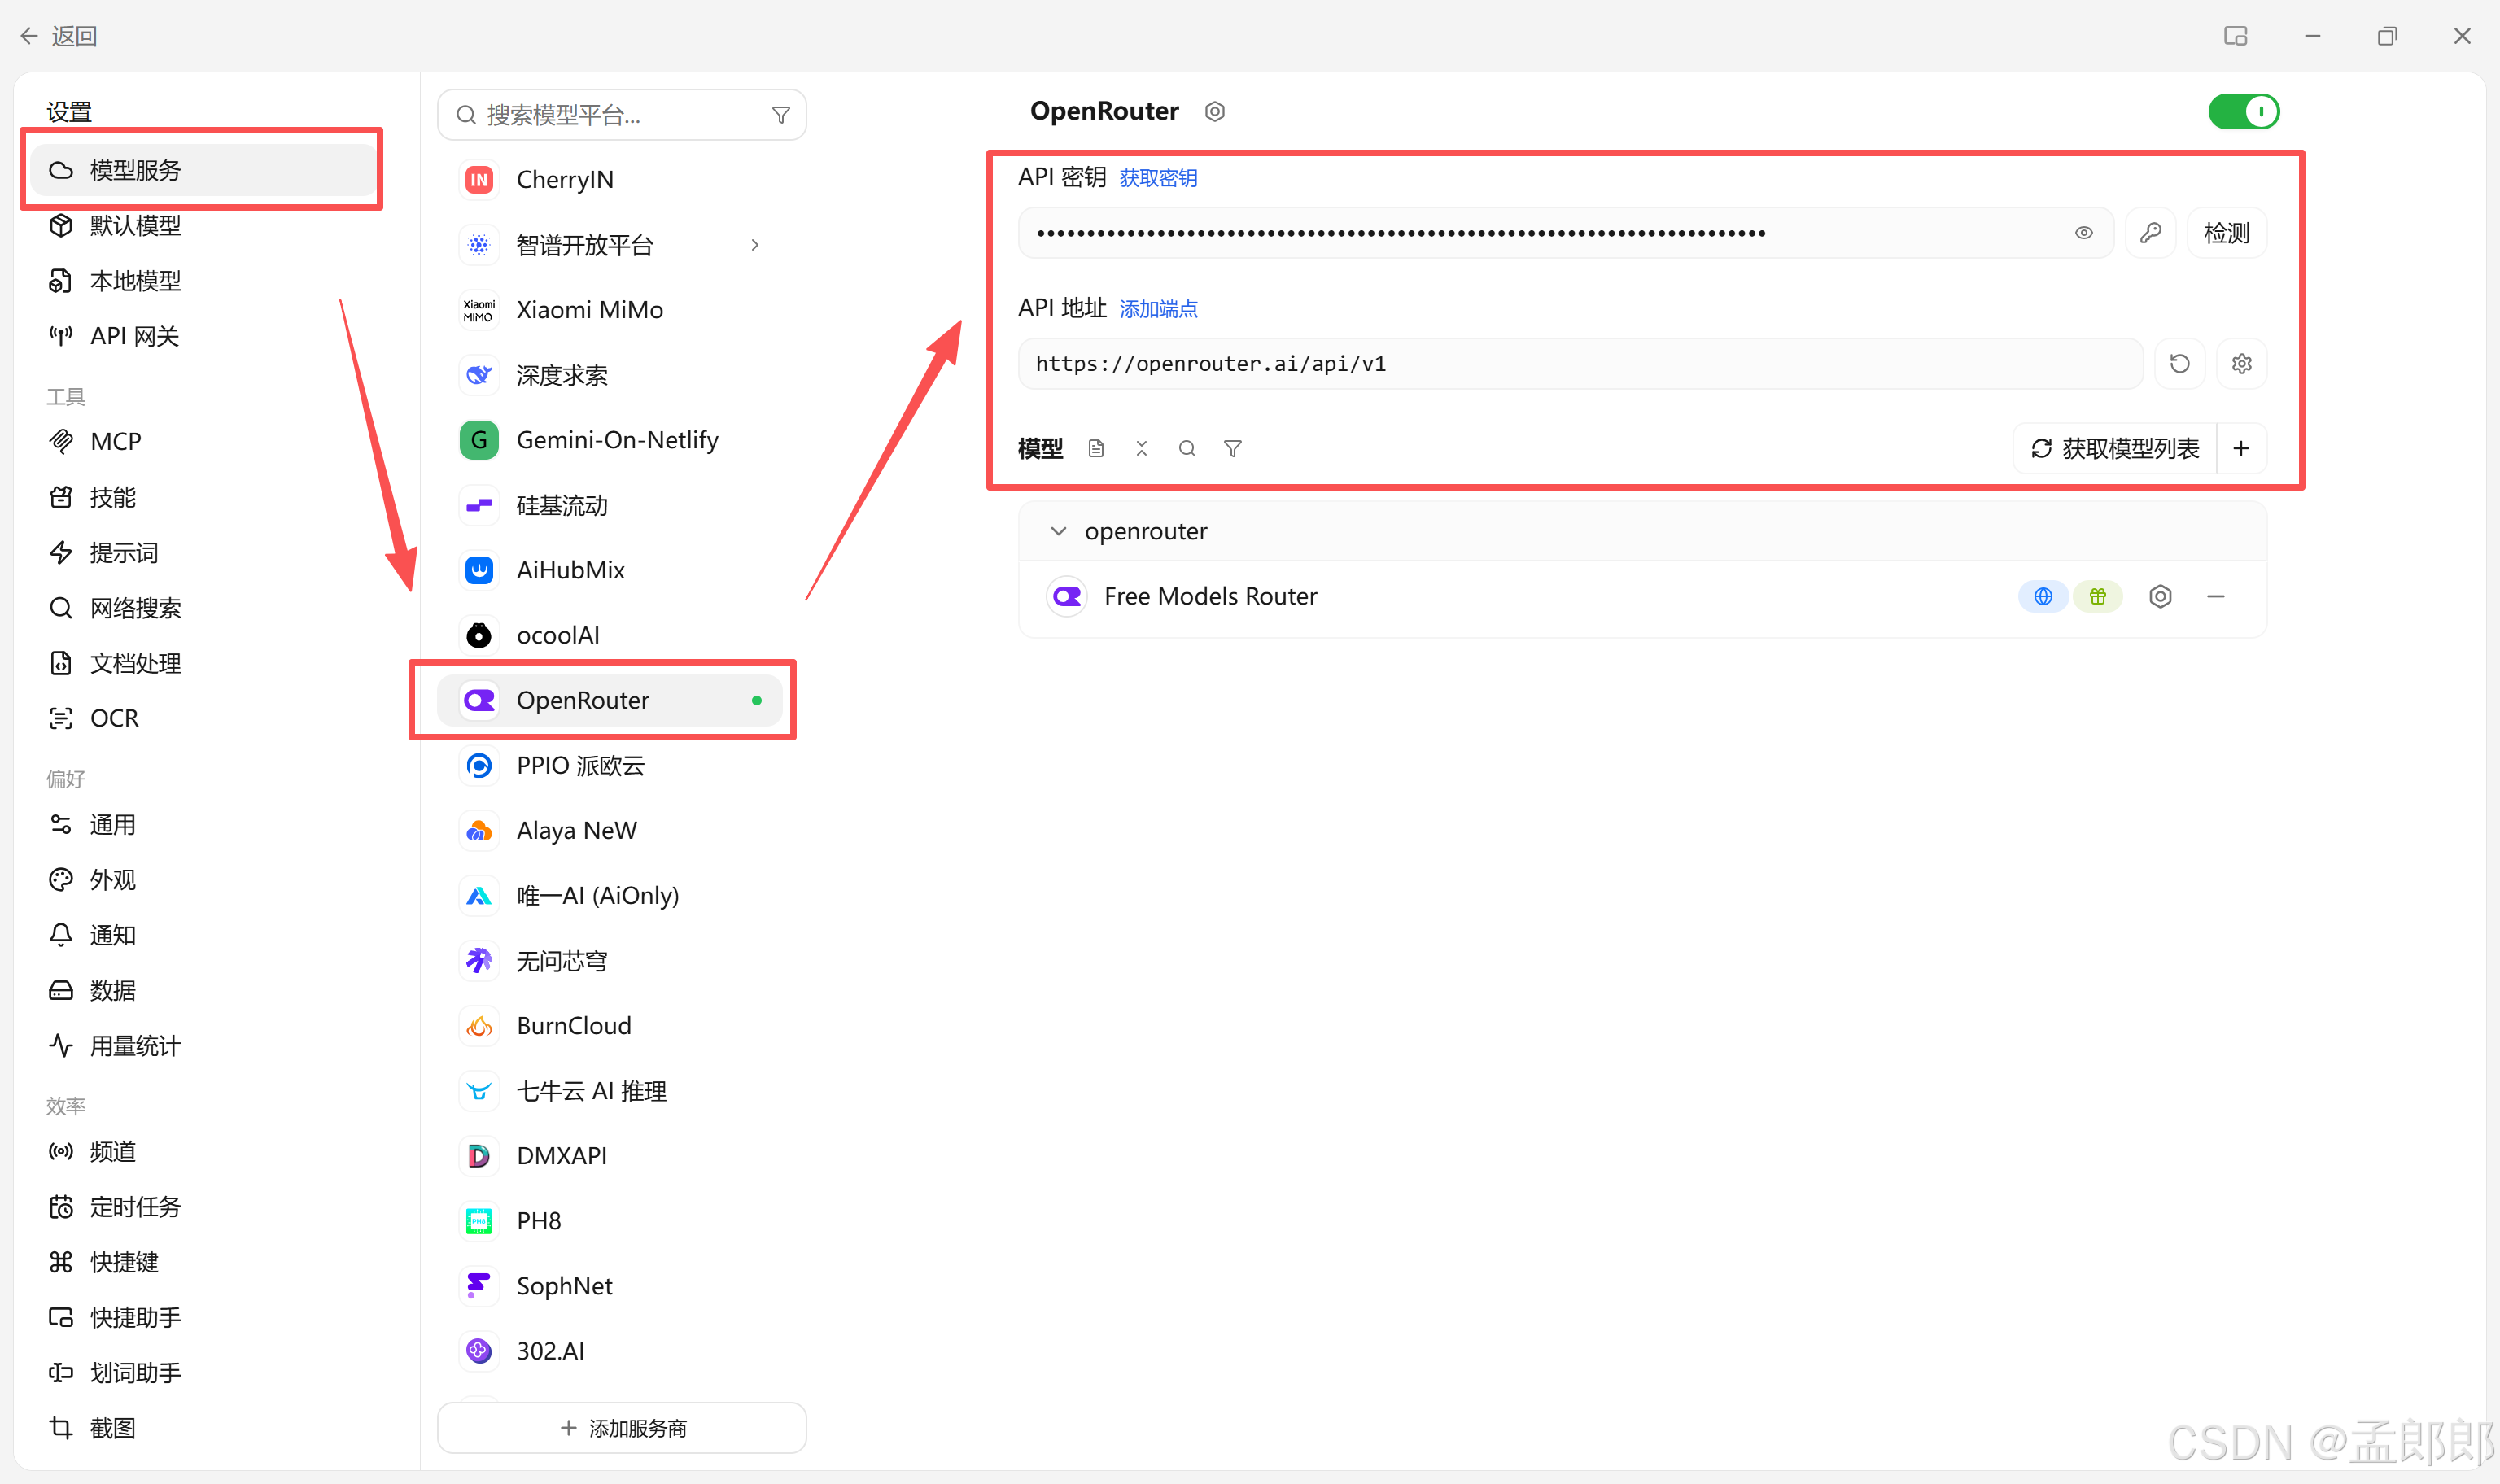
Task: Focus the API address input field
Action: [x=1580, y=364]
